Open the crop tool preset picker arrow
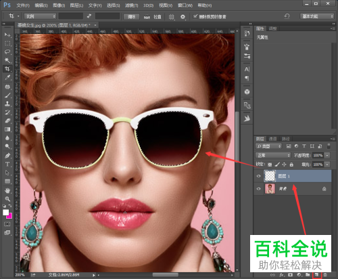 18,16
